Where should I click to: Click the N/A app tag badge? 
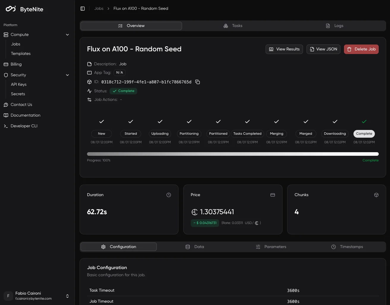[119, 73]
